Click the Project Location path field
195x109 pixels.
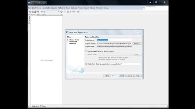pyautogui.click(x=114, y=44)
